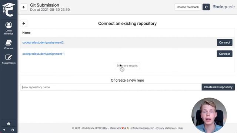Open codegradestudent/assignment-1 link
The height and width of the screenshot is (133, 237).
coord(43,54)
